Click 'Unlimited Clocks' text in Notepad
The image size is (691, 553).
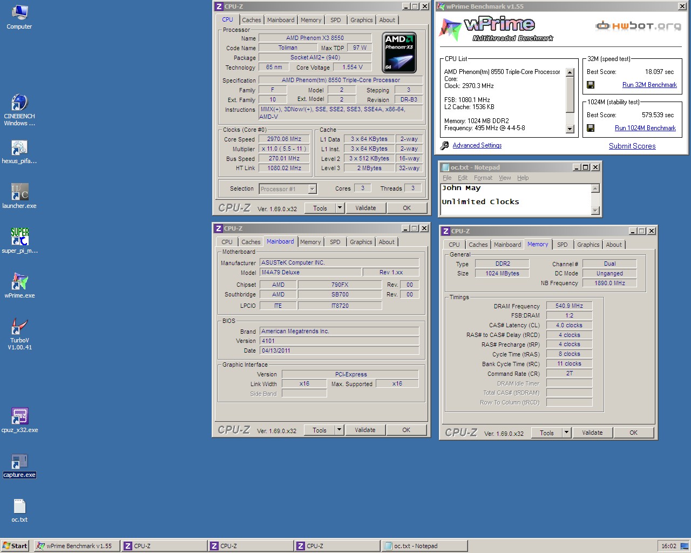(x=480, y=201)
